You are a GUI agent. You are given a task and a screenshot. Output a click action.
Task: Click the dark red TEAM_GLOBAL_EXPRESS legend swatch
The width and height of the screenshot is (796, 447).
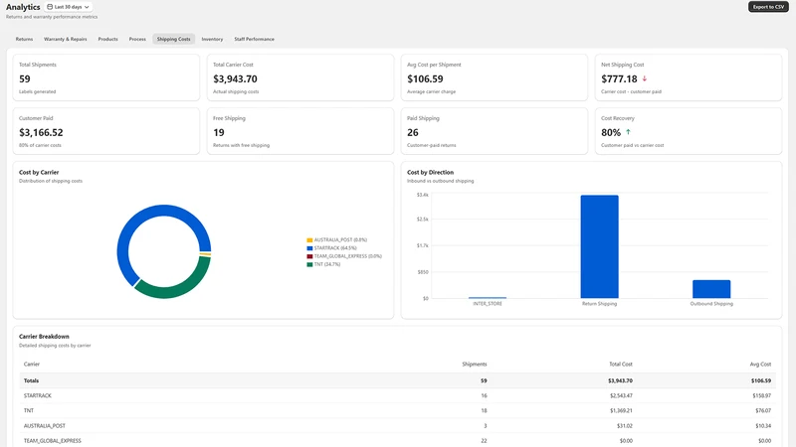coord(309,256)
